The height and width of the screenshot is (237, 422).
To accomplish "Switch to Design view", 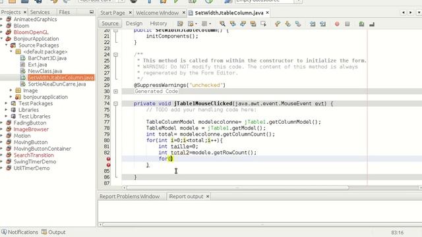I will [x=134, y=24].
